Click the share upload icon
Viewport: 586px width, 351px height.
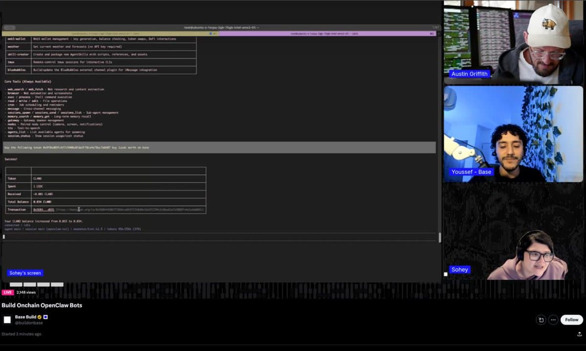[x=579, y=334]
